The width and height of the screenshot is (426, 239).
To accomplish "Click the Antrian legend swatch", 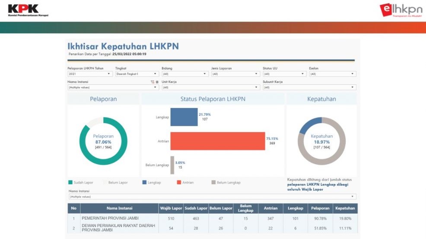I will tap(179, 183).
